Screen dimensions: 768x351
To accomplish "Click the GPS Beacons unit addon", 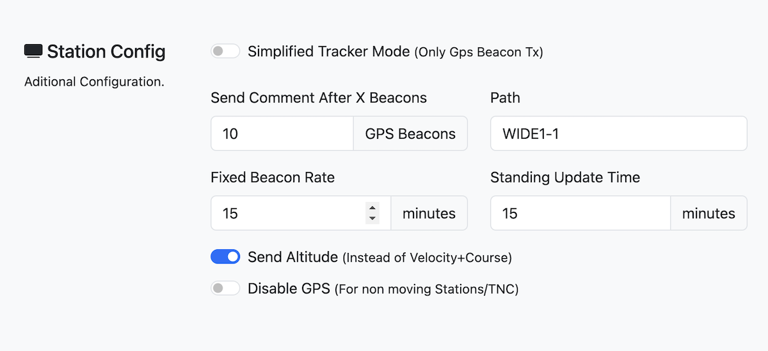I will (410, 134).
